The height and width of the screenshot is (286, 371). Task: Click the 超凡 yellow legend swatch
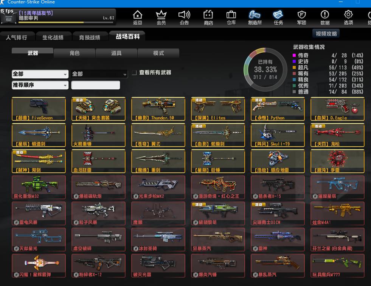coord(294,67)
